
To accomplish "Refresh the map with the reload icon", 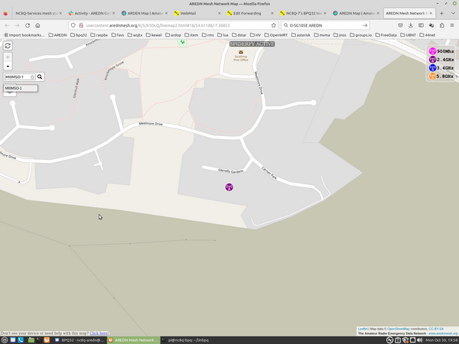I will pyautogui.click(x=8, y=46).
